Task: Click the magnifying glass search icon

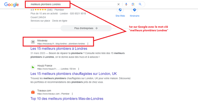Action: point(140,4)
